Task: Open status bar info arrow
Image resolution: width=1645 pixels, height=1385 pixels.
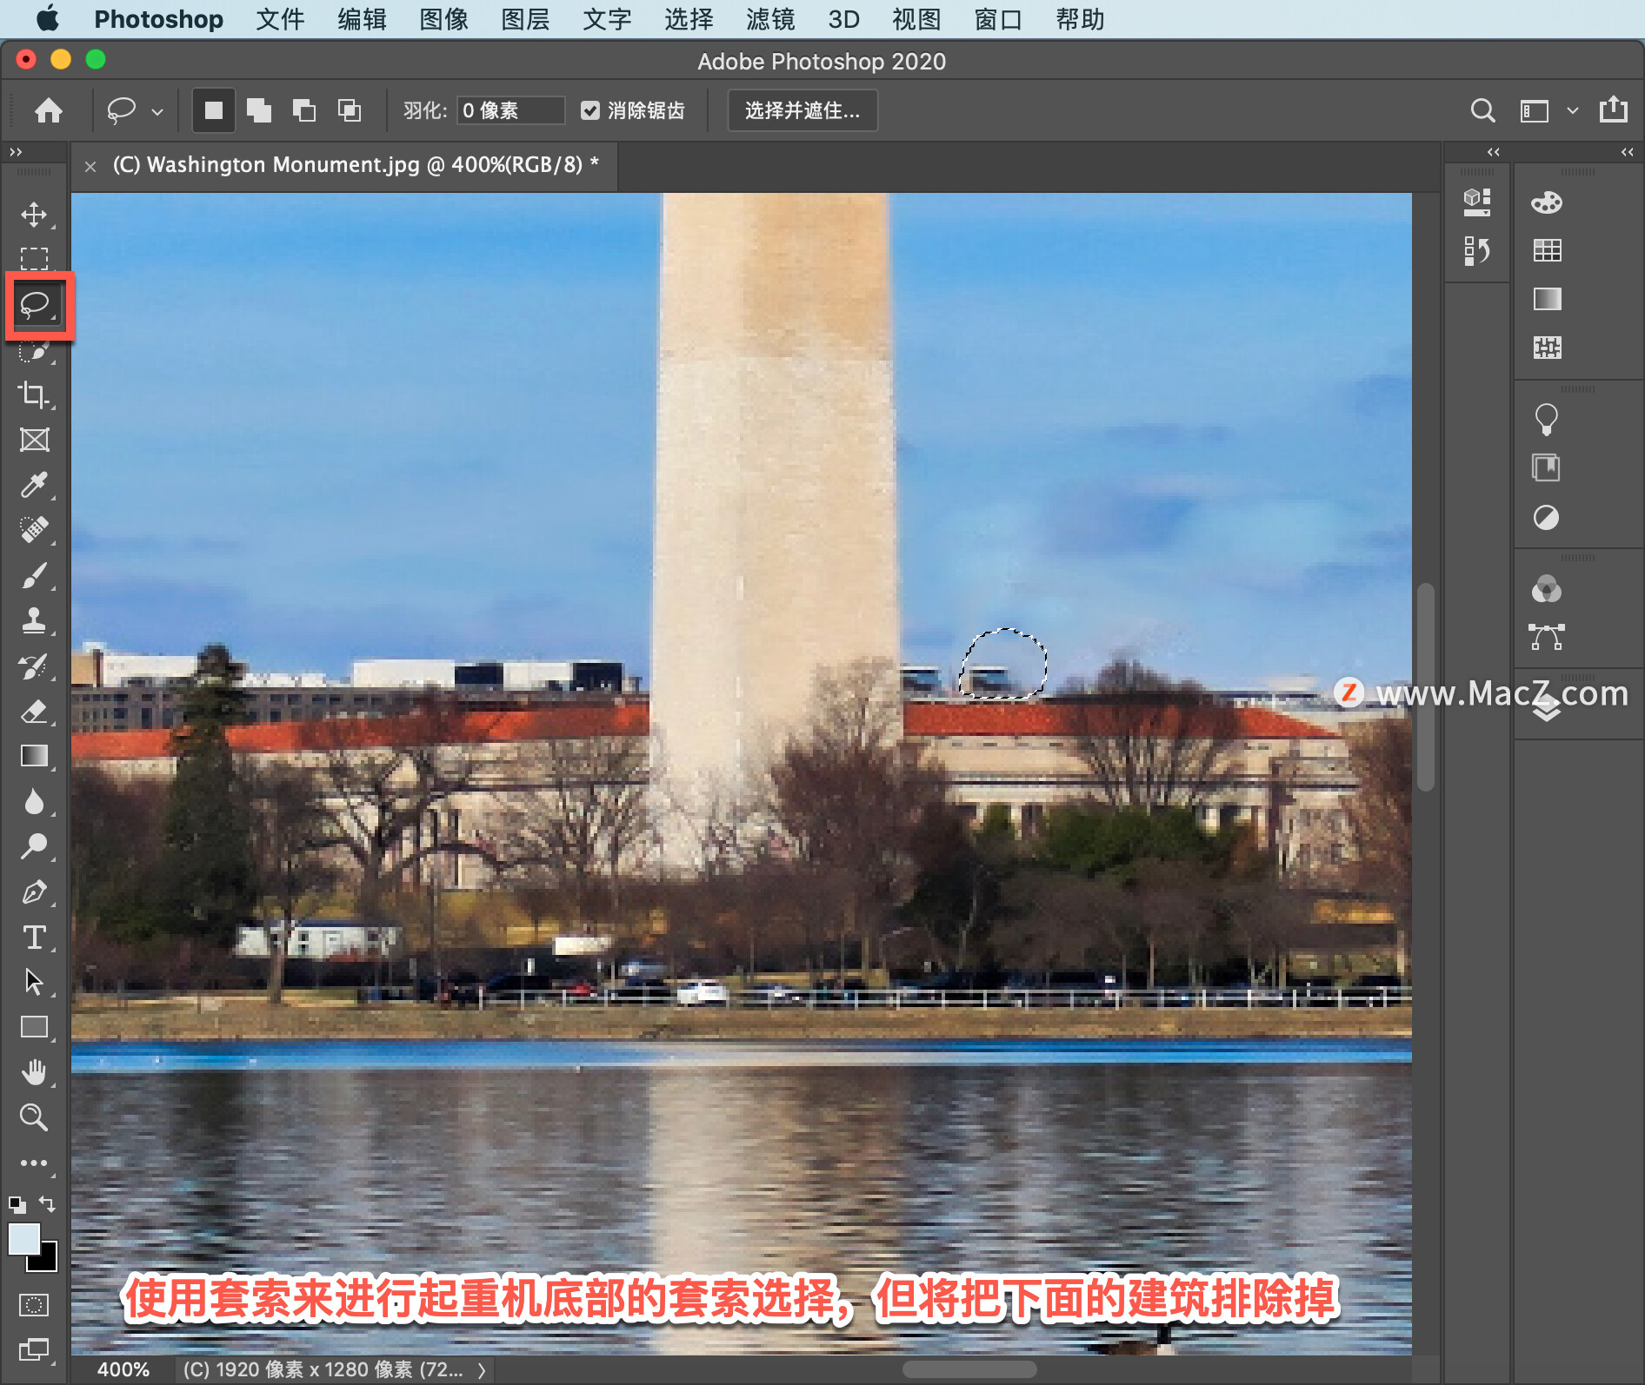Action: [x=481, y=1370]
